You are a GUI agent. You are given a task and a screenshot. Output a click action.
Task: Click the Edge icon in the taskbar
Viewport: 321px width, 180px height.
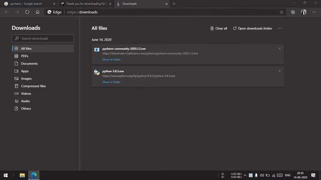(34, 175)
